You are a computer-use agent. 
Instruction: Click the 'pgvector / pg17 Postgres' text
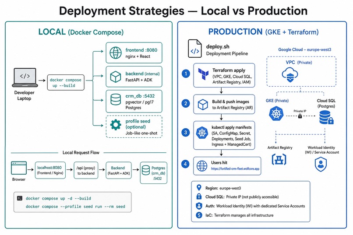(140, 105)
